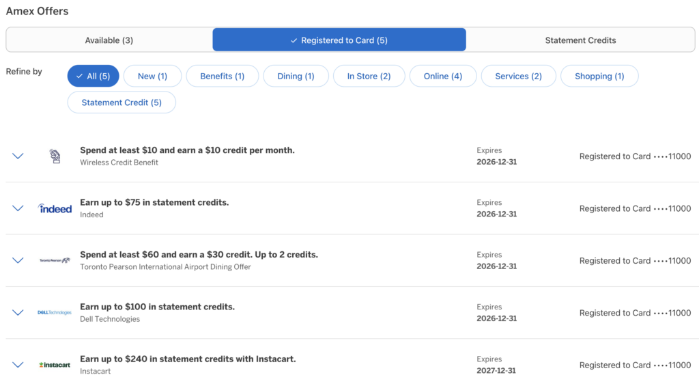
Task: Expand the Indeed offer details chevron
Action: 18,208
